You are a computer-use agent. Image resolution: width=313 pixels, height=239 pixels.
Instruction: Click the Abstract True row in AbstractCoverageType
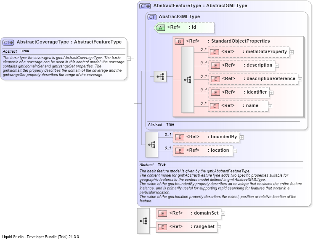tap(64, 51)
